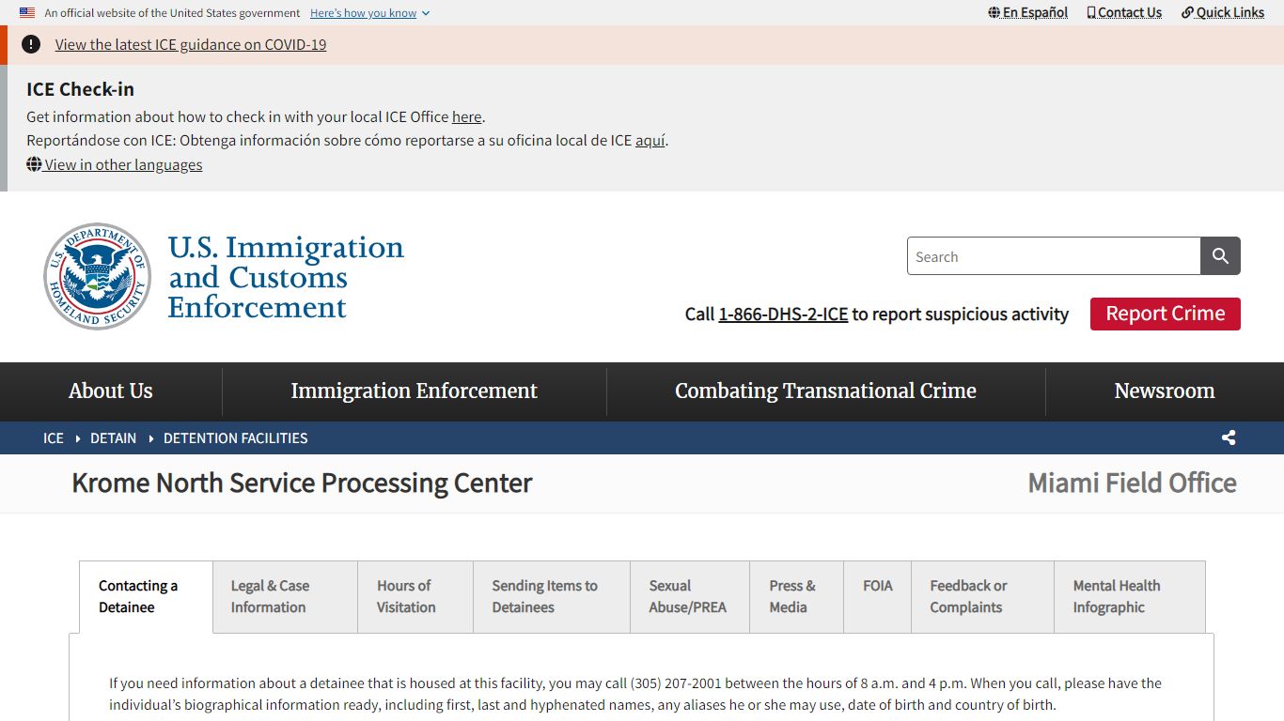1284x721 pixels.
Task: Focus the Search input field
Action: coord(1054,256)
